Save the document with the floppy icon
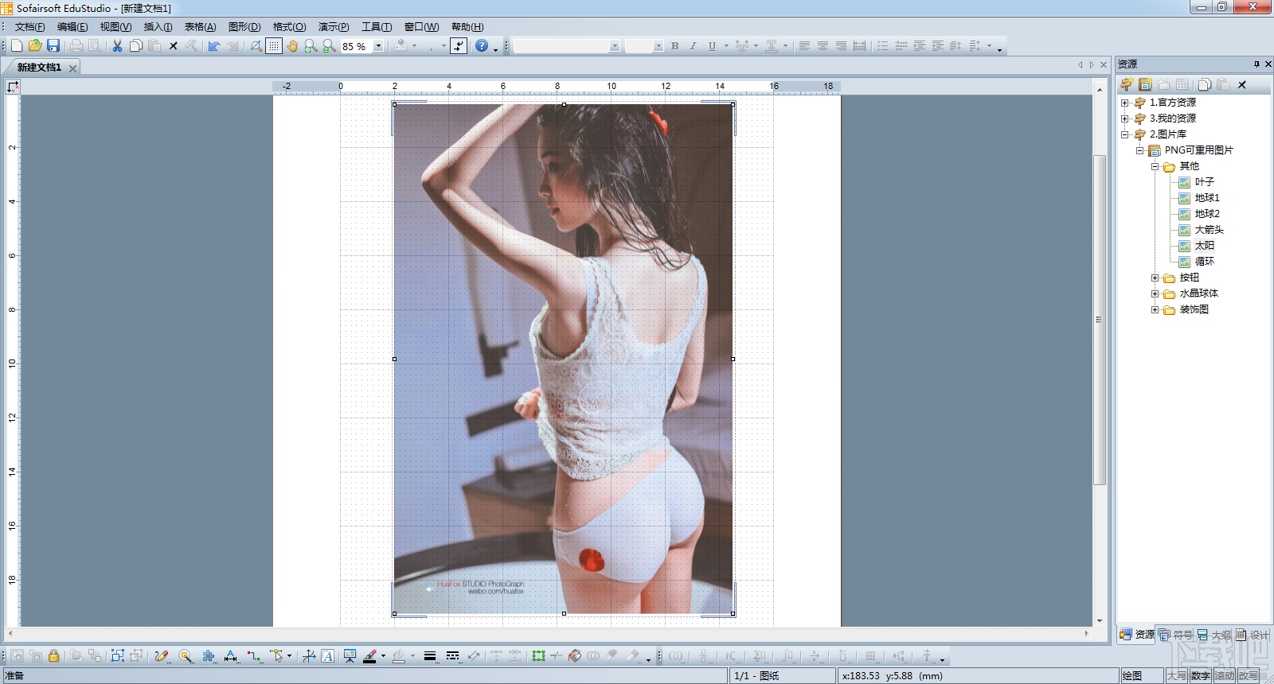The width and height of the screenshot is (1274, 684). click(53, 46)
